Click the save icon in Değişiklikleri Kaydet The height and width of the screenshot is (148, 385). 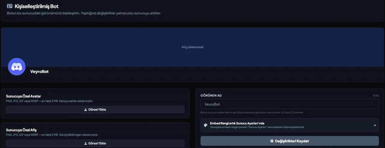click(x=272, y=141)
